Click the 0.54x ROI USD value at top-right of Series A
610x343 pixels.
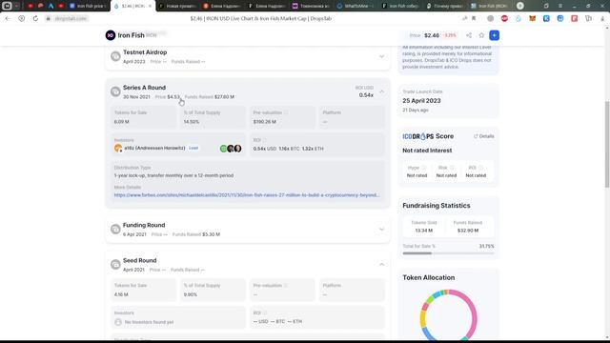366,95
